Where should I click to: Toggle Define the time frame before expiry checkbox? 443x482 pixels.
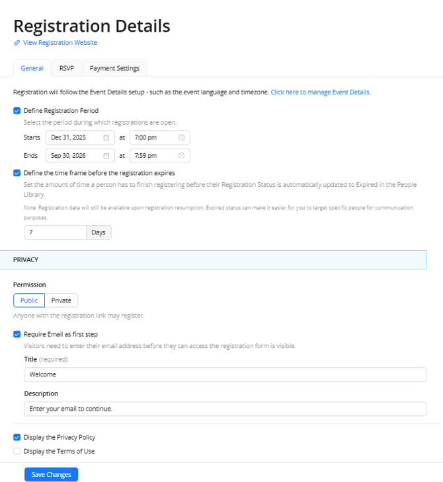point(17,173)
